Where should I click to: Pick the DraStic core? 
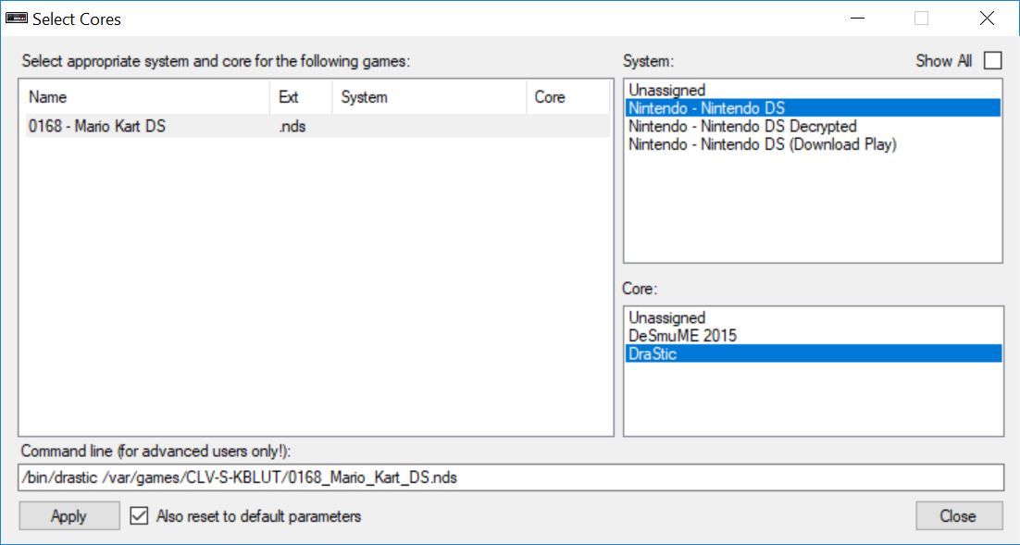pyautogui.click(x=814, y=353)
